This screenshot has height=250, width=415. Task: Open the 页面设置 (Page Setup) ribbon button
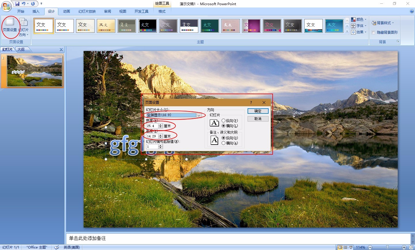click(10, 25)
